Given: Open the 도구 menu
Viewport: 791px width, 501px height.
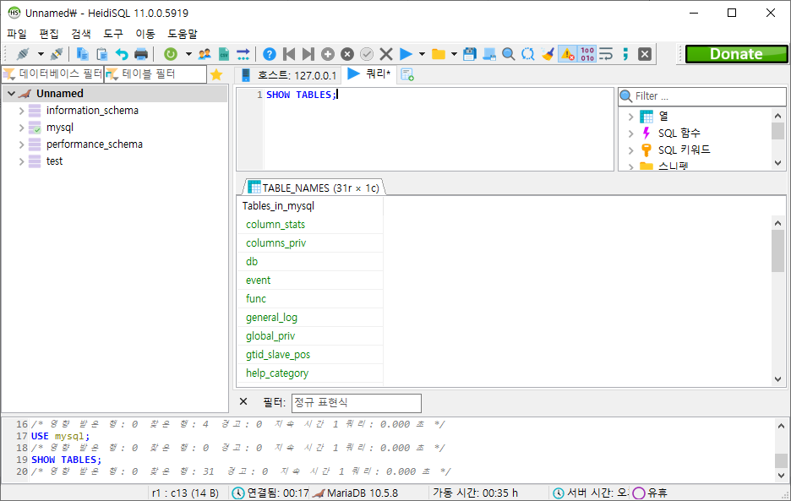Looking at the screenshot, I should pyautogui.click(x=113, y=34).
